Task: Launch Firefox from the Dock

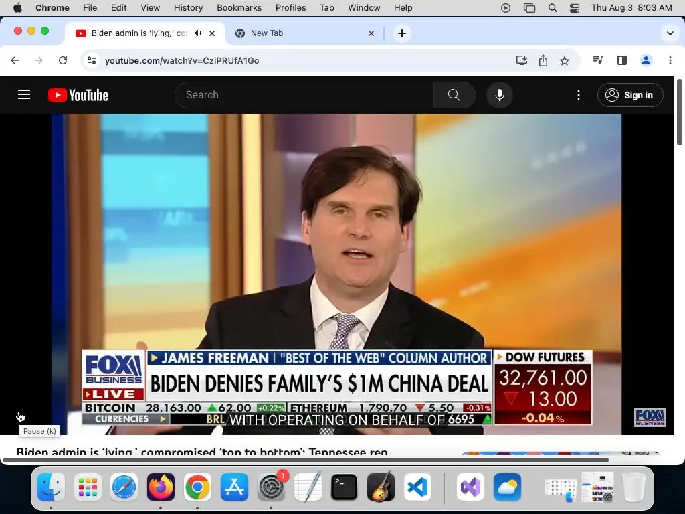Action: pos(161,487)
